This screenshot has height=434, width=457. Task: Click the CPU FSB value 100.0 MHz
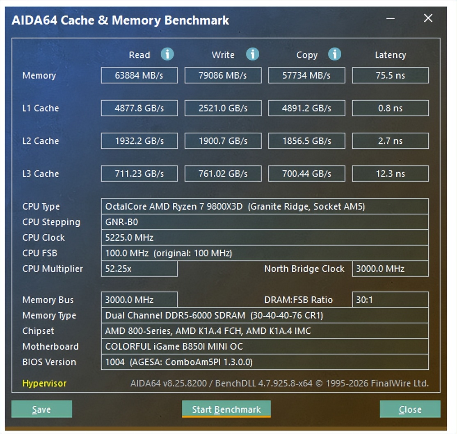(x=265, y=253)
